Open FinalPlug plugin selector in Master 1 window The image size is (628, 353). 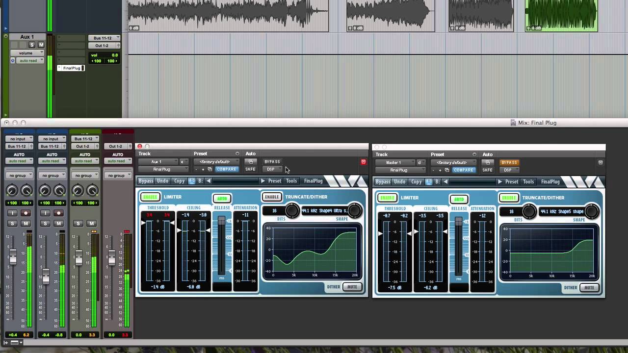400,170
